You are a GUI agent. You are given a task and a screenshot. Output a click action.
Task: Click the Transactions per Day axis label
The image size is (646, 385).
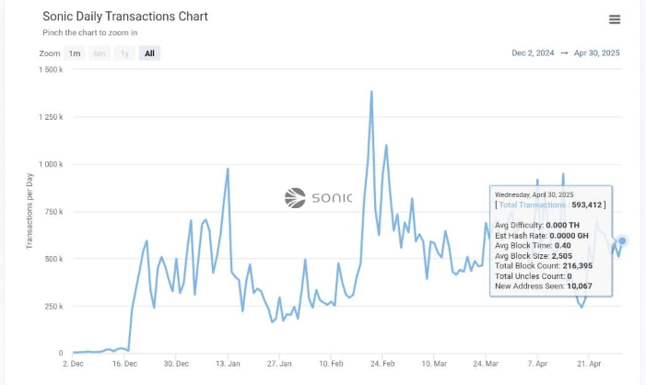pyautogui.click(x=29, y=211)
